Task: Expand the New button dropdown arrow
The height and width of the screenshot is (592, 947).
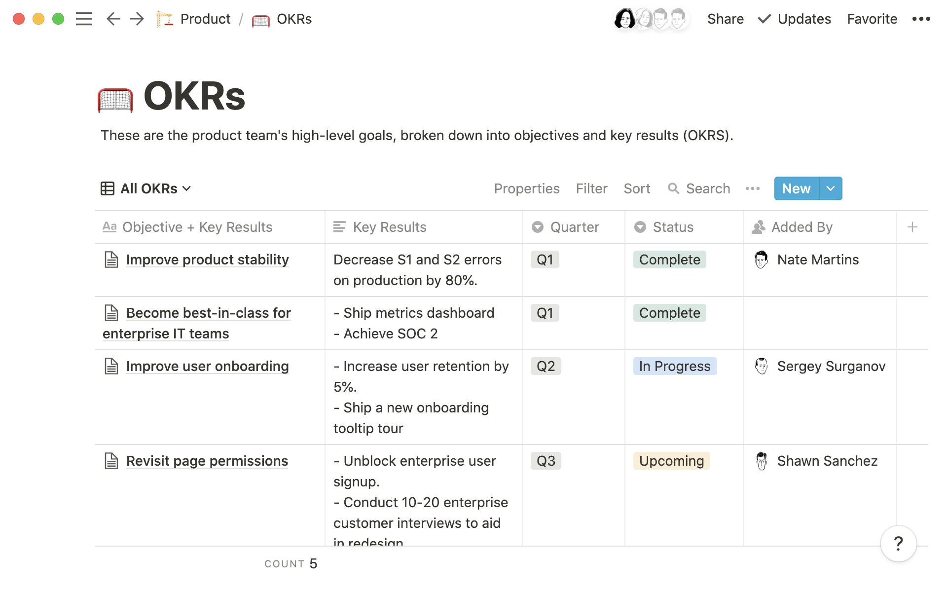Action: (830, 188)
